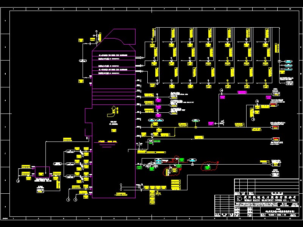The height and width of the screenshot is (227, 303).
Task: Click the pump circle symbol beside the purple tank
Action: click(x=18, y=181)
